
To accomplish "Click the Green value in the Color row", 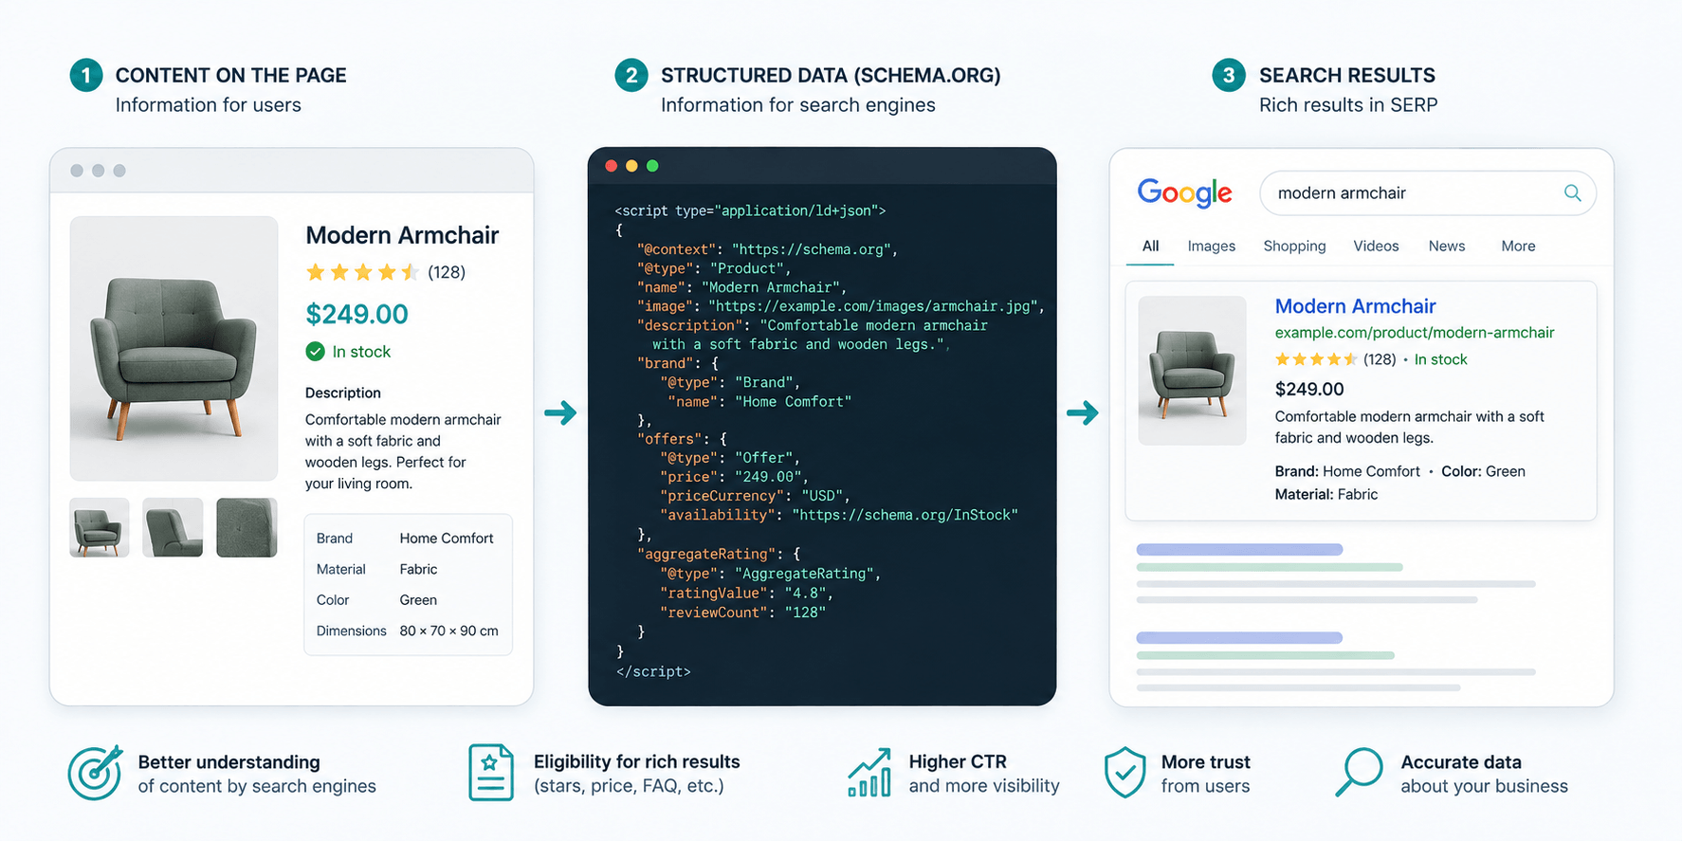I will 418,600.
